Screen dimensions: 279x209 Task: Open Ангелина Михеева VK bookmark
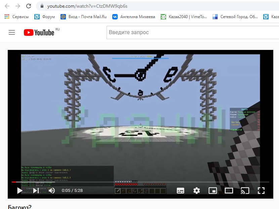point(133,17)
